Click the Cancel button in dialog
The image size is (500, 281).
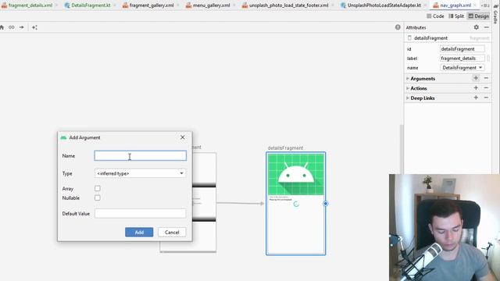pyautogui.click(x=172, y=233)
